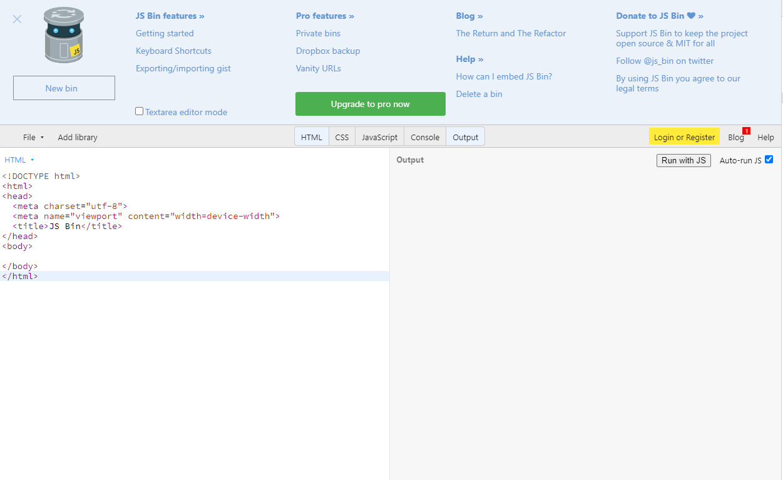Open the Dropbox backup link

328,51
